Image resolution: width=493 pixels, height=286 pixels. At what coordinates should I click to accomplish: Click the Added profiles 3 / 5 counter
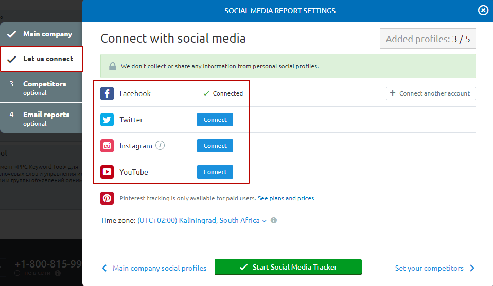click(x=428, y=39)
